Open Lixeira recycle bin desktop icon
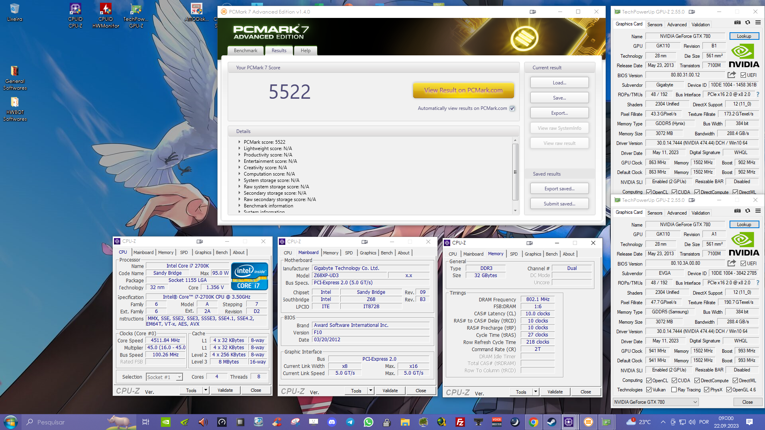The image size is (765, 430). [15, 12]
